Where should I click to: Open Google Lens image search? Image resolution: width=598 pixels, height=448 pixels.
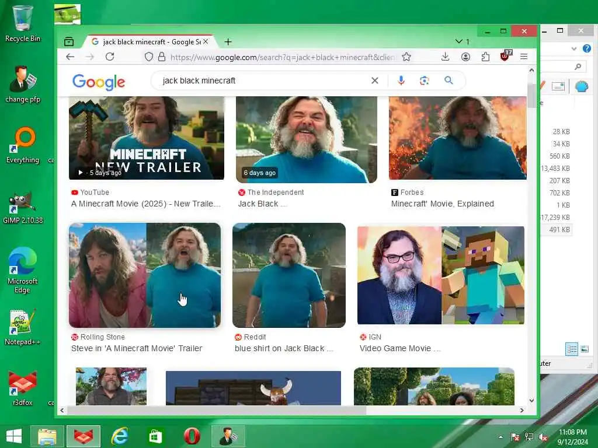pos(425,80)
